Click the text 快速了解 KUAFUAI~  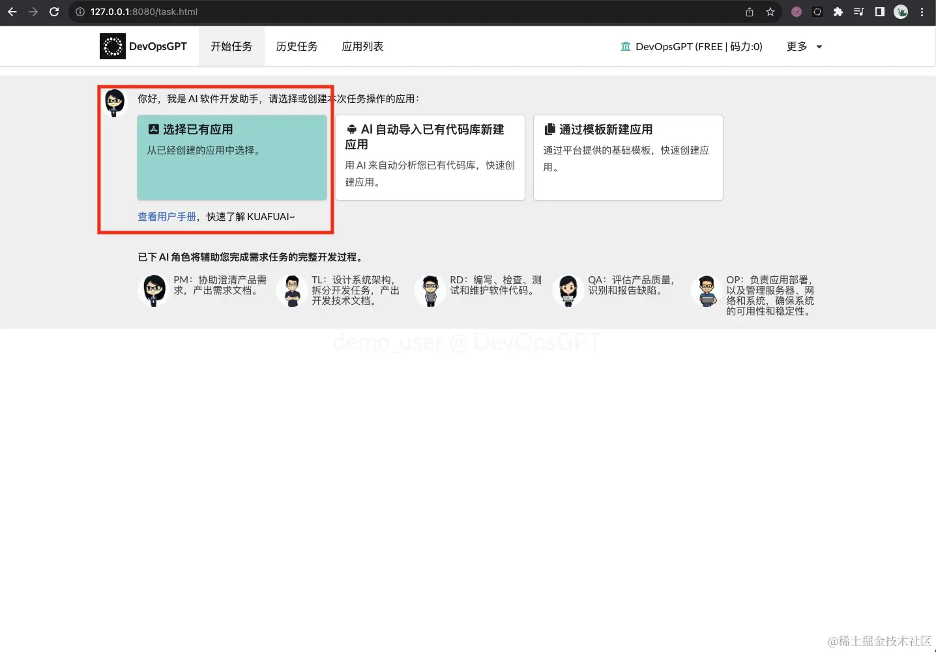point(251,216)
